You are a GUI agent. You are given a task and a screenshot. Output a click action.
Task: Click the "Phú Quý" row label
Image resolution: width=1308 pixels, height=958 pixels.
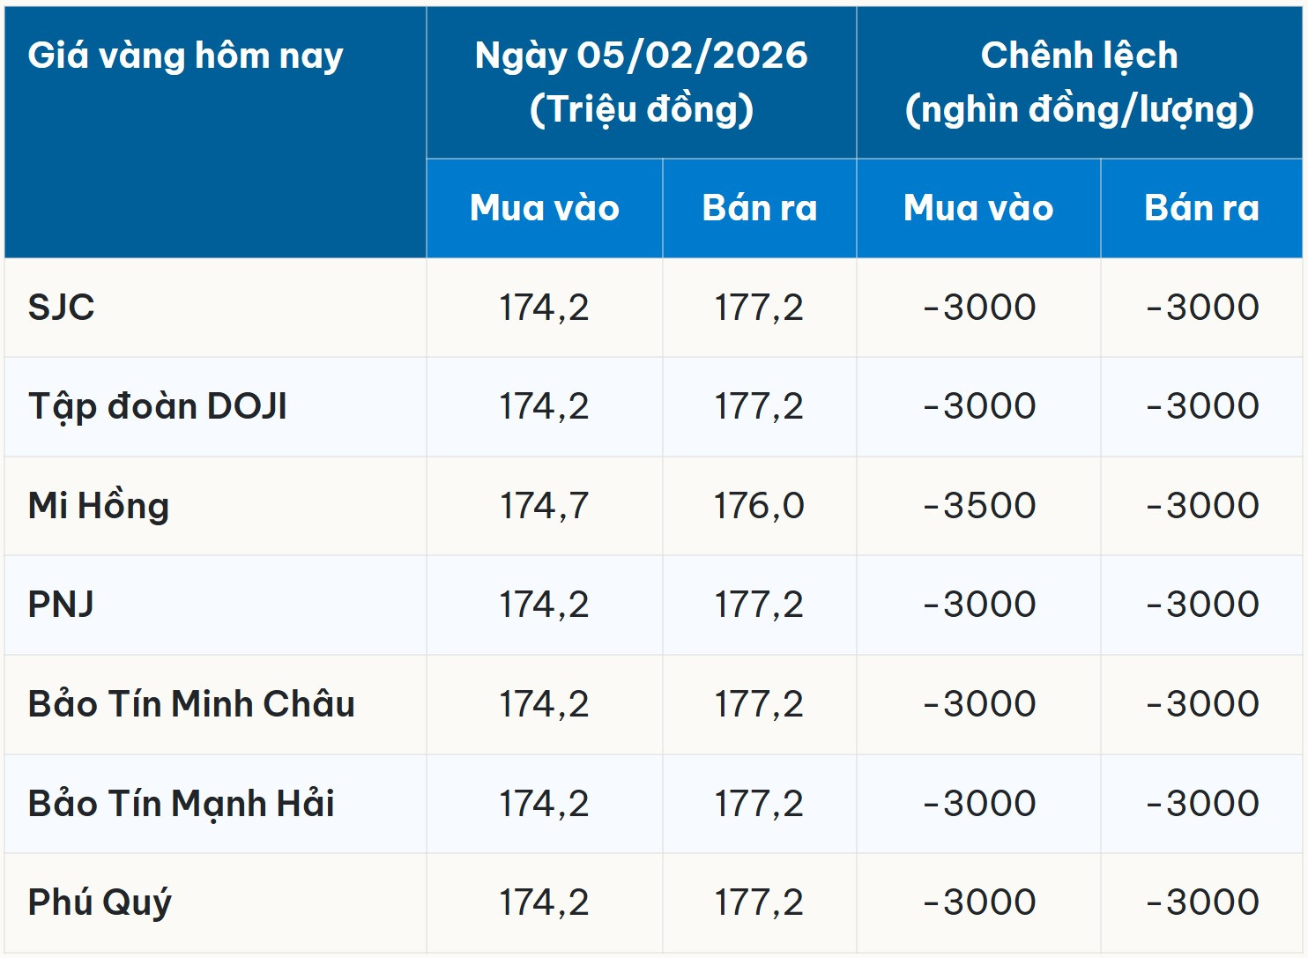point(100,902)
